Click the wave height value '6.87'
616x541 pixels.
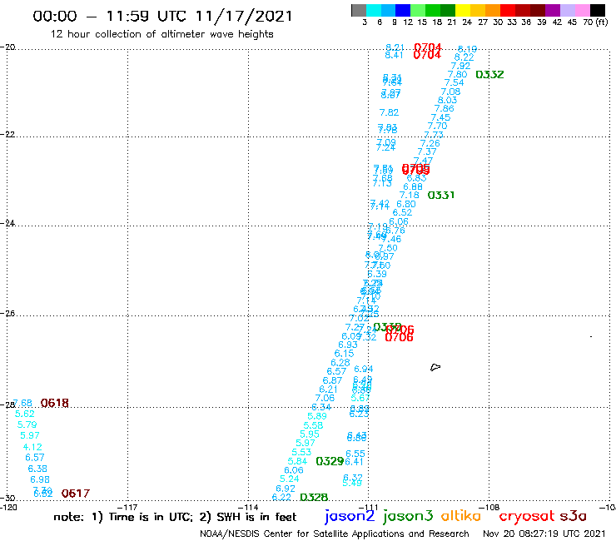(x=332, y=380)
